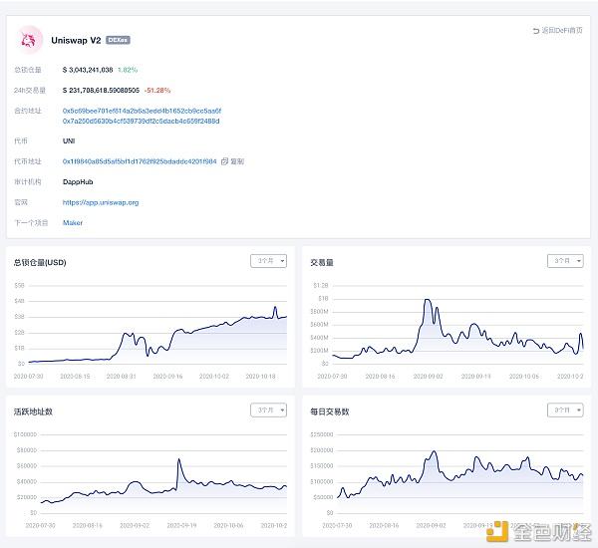This screenshot has width=598, height=548.
Task: Click the 24h volume value $231,708,618
Action: coord(101,91)
